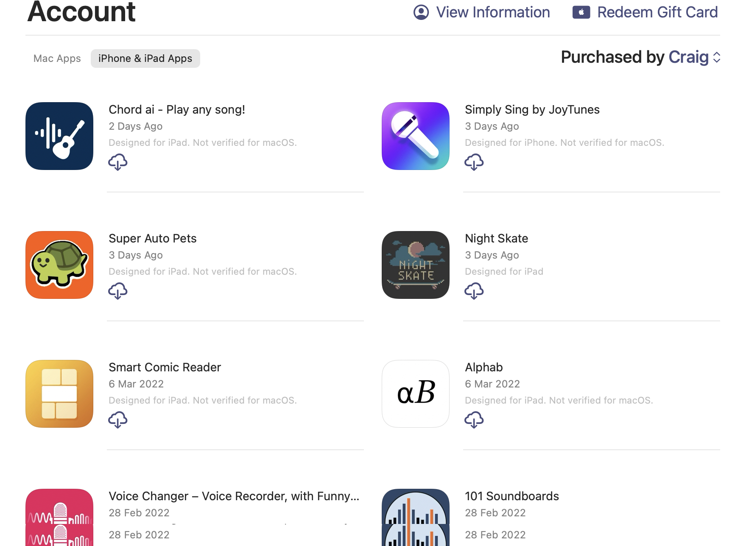This screenshot has width=749, height=546.
Task: Open the 101 Soundboards app title
Action: 512,496
